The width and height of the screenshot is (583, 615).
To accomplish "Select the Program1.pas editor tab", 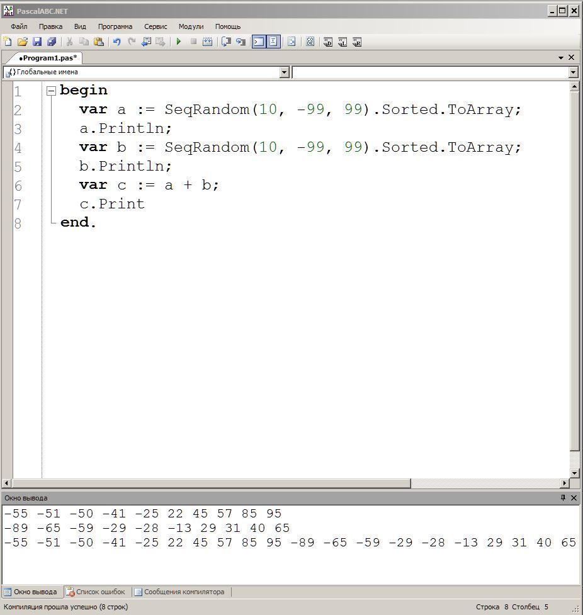I will click(x=47, y=58).
